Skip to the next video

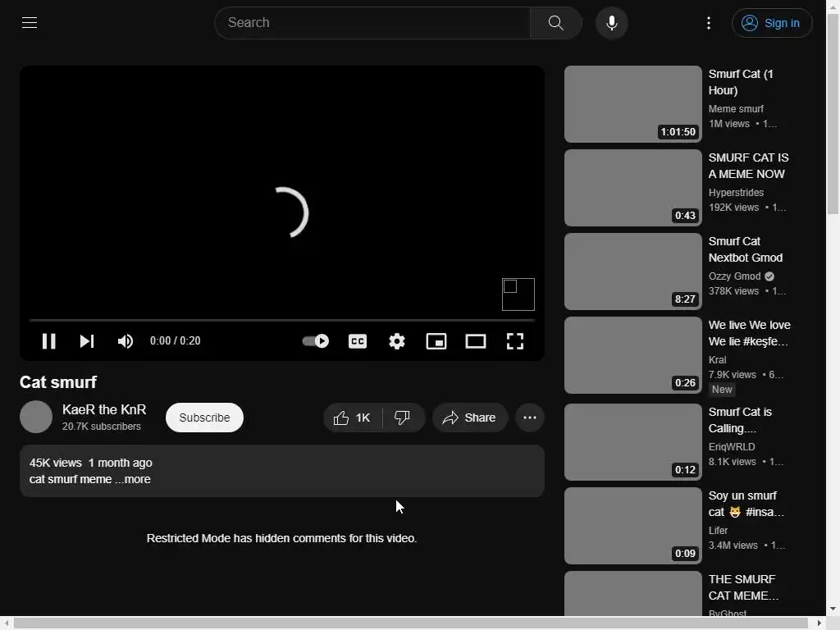point(87,341)
